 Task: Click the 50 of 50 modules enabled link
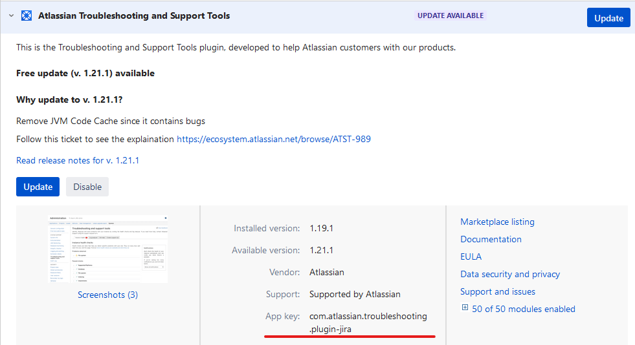(523, 309)
